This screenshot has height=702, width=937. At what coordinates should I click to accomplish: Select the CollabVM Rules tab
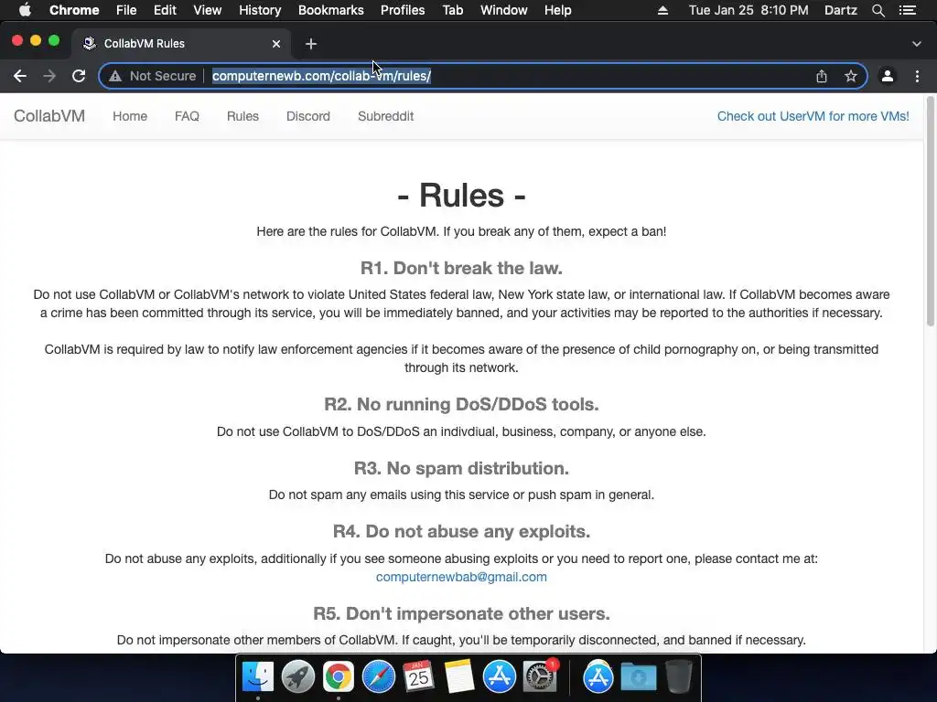tap(181, 44)
